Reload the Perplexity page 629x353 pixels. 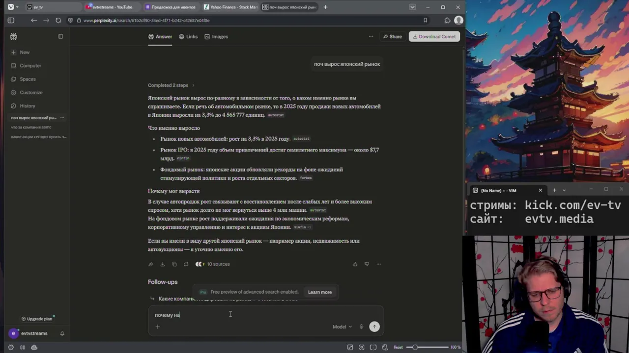[58, 20]
